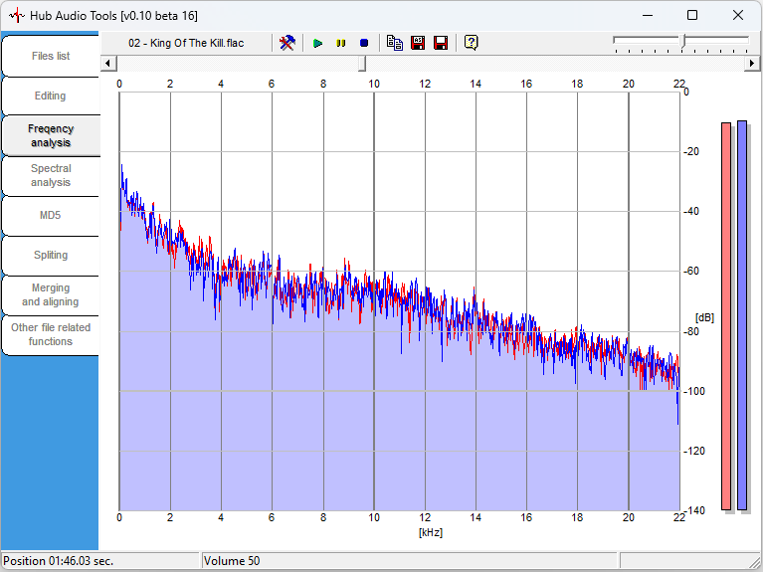Open the settings tools (hammer and wrench) icon
Screen dimensions: 763x572
click(x=287, y=43)
